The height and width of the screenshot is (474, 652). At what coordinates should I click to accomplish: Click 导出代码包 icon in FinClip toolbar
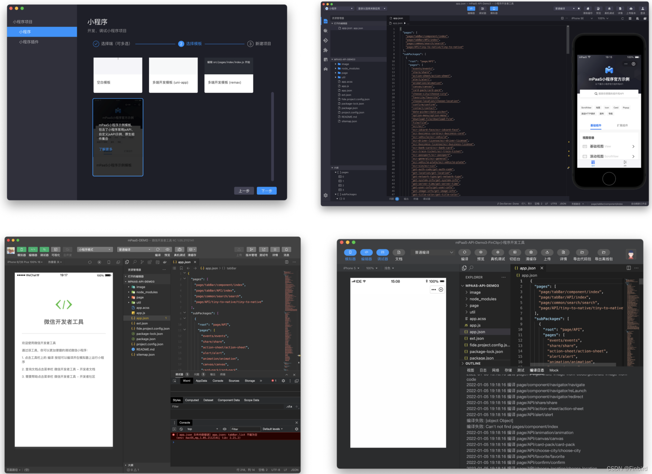pyautogui.click(x=582, y=252)
